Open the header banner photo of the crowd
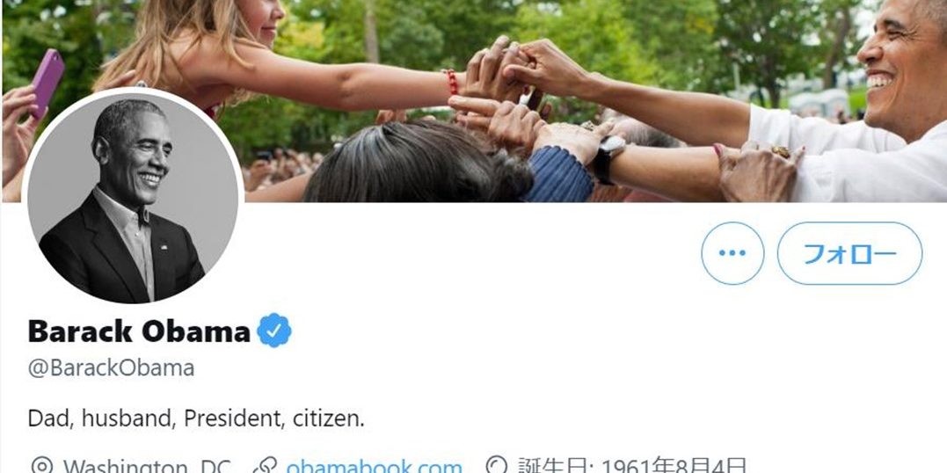The height and width of the screenshot is (473, 947). [473, 101]
